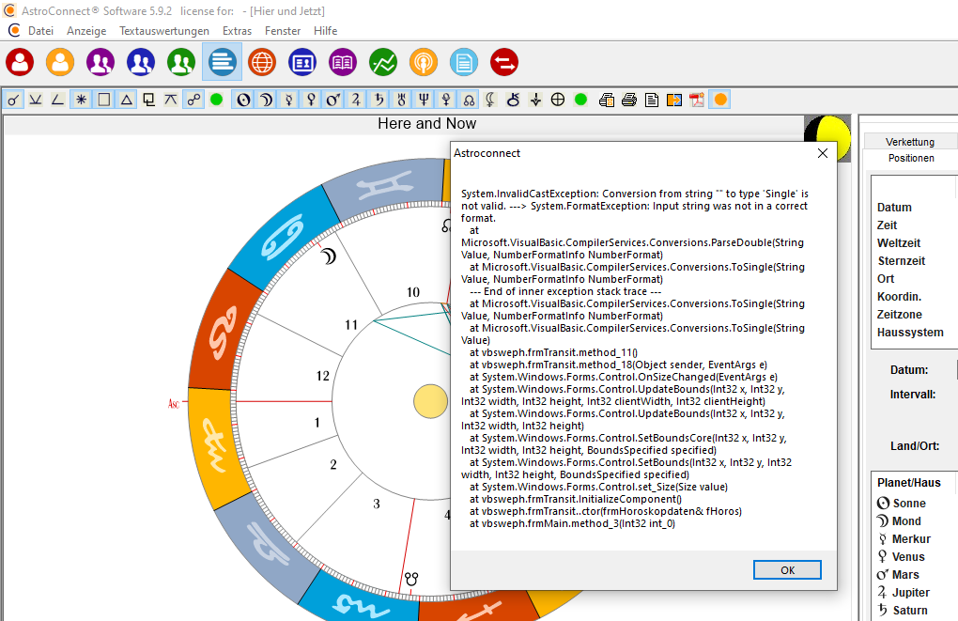Screen dimensions: 958x621
Task: Click the yellow moon phase thumbnail
Action: 827,137
